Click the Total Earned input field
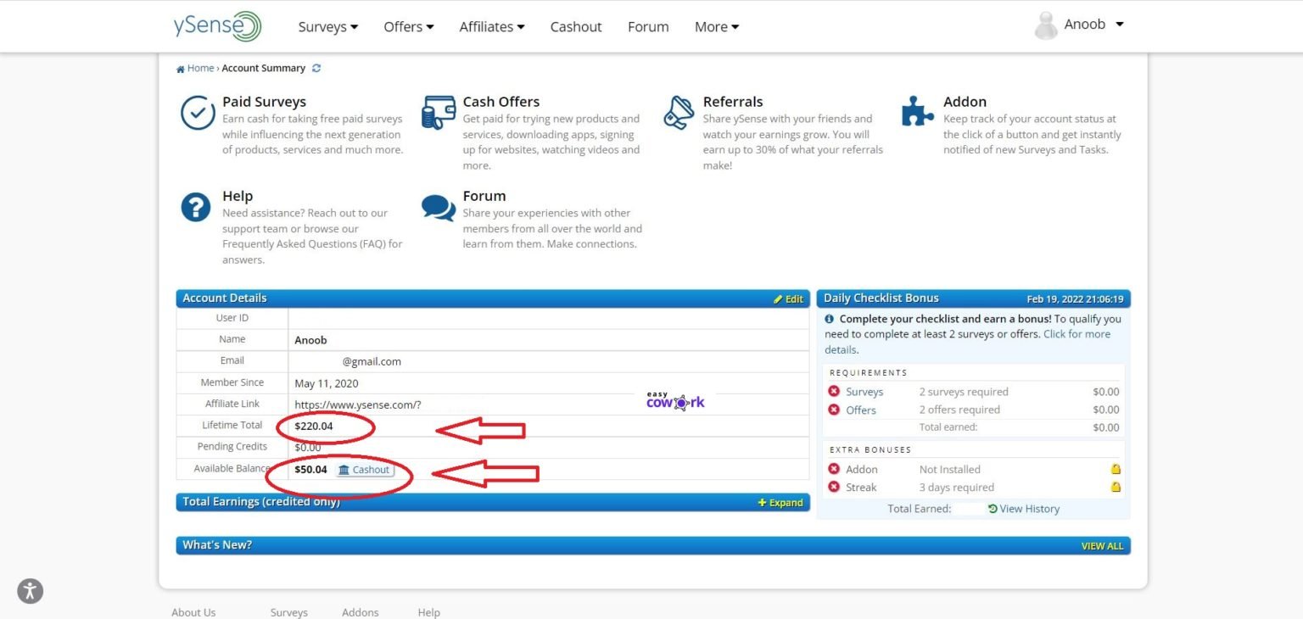The height and width of the screenshot is (619, 1303). (x=967, y=508)
